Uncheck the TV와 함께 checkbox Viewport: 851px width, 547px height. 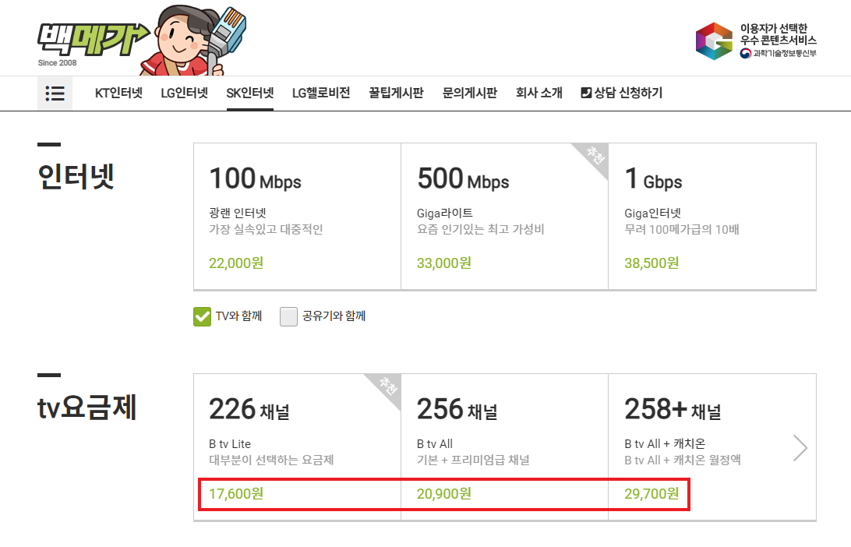(203, 316)
